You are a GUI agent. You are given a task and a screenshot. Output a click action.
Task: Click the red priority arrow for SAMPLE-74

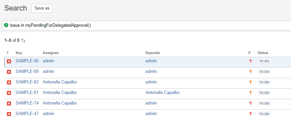(x=251, y=103)
